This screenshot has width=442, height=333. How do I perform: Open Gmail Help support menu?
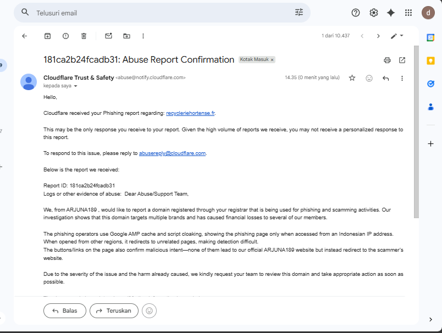coord(356,13)
